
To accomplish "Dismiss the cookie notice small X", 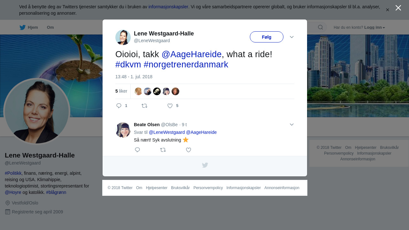I will click(387, 10).
